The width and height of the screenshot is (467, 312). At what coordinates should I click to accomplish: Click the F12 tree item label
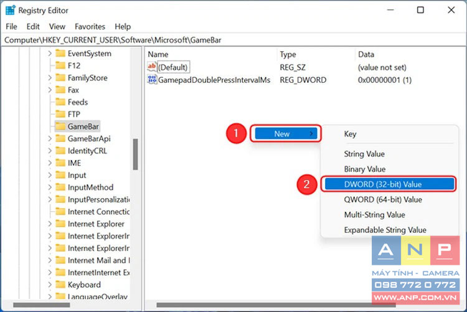[74, 65]
